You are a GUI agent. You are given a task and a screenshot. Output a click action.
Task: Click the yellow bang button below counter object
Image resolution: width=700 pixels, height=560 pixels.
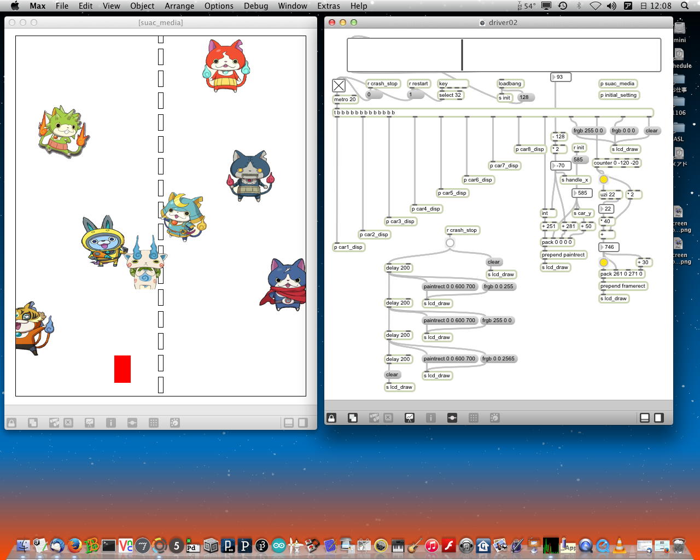[x=604, y=179]
